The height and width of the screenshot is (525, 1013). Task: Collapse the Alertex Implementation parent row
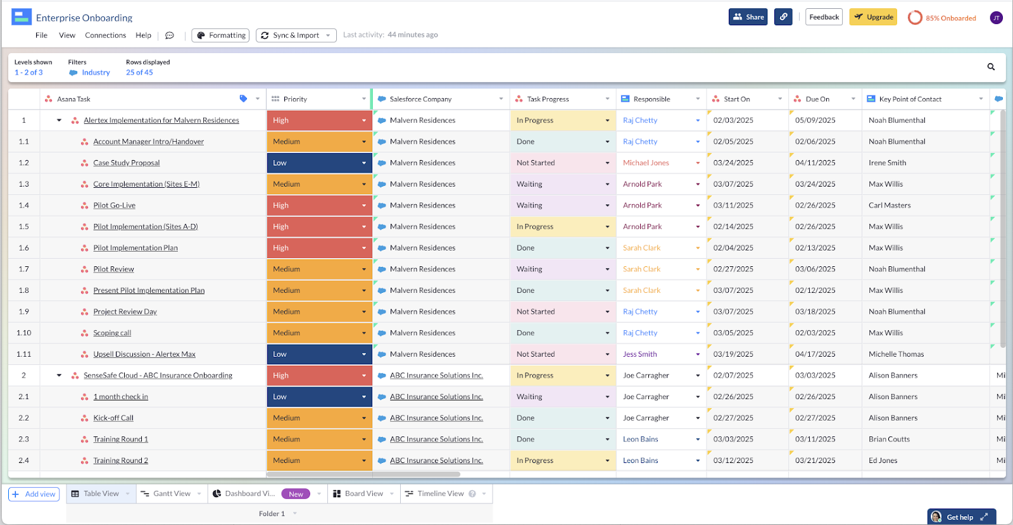[x=59, y=120]
